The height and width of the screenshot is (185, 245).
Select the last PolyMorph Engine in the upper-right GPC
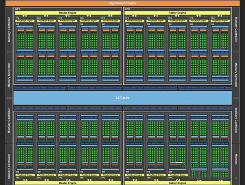click(220, 21)
